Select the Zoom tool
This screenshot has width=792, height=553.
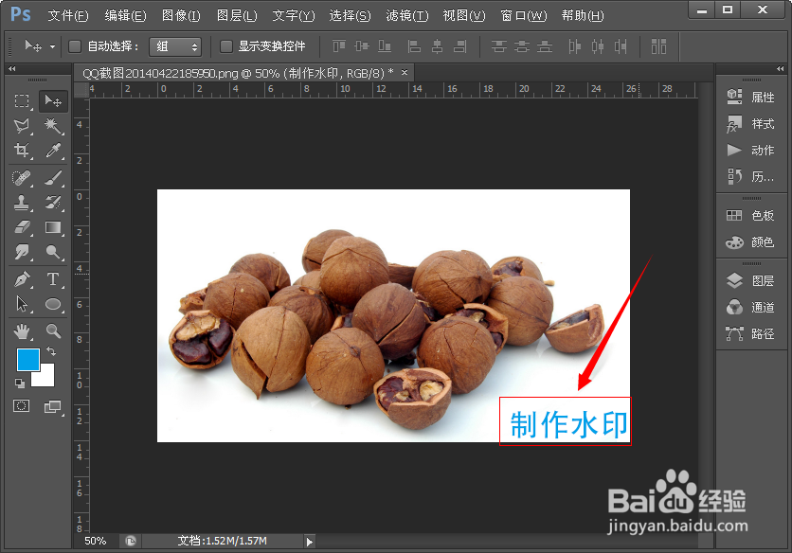(x=54, y=332)
